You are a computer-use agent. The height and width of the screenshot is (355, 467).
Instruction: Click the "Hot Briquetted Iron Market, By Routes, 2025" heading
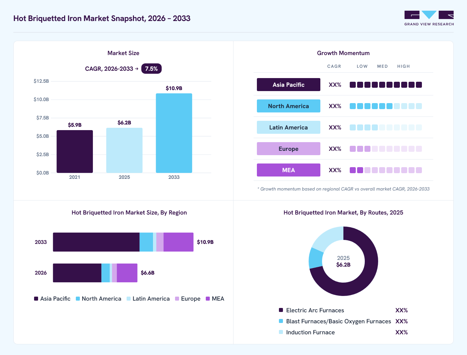[x=343, y=213]
